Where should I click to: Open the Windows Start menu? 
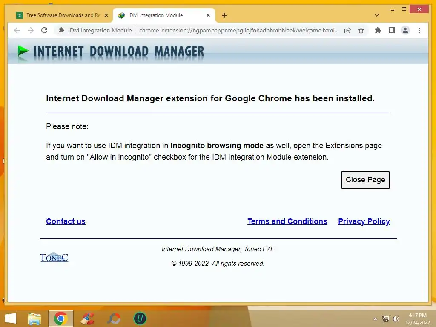tap(11, 318)
